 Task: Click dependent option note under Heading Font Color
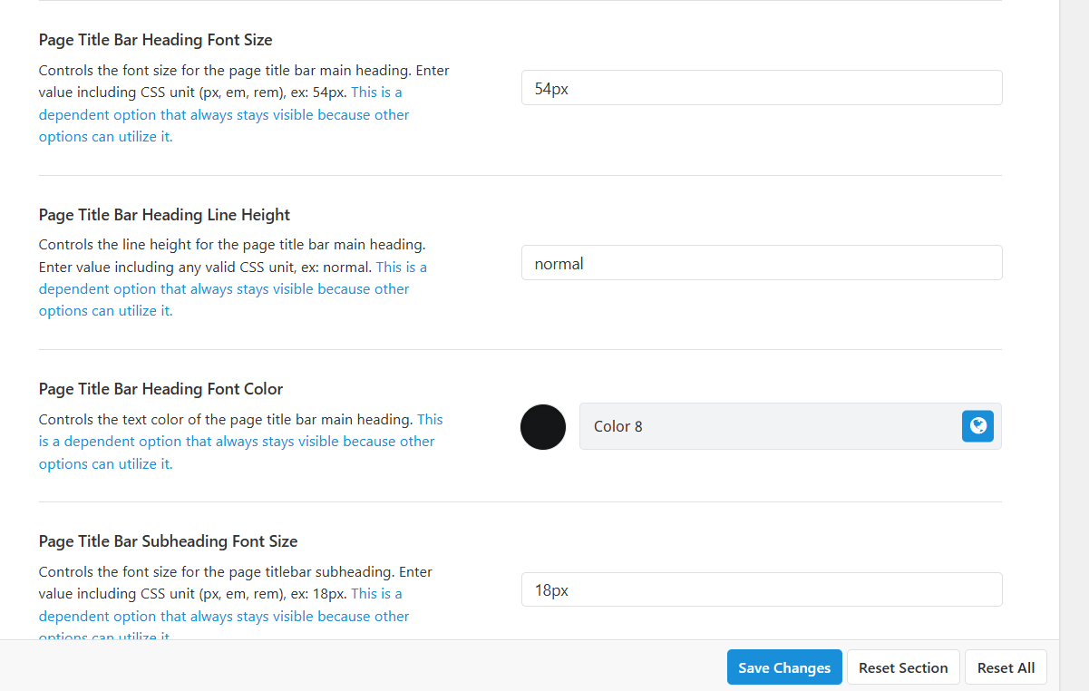click(236, 442)
